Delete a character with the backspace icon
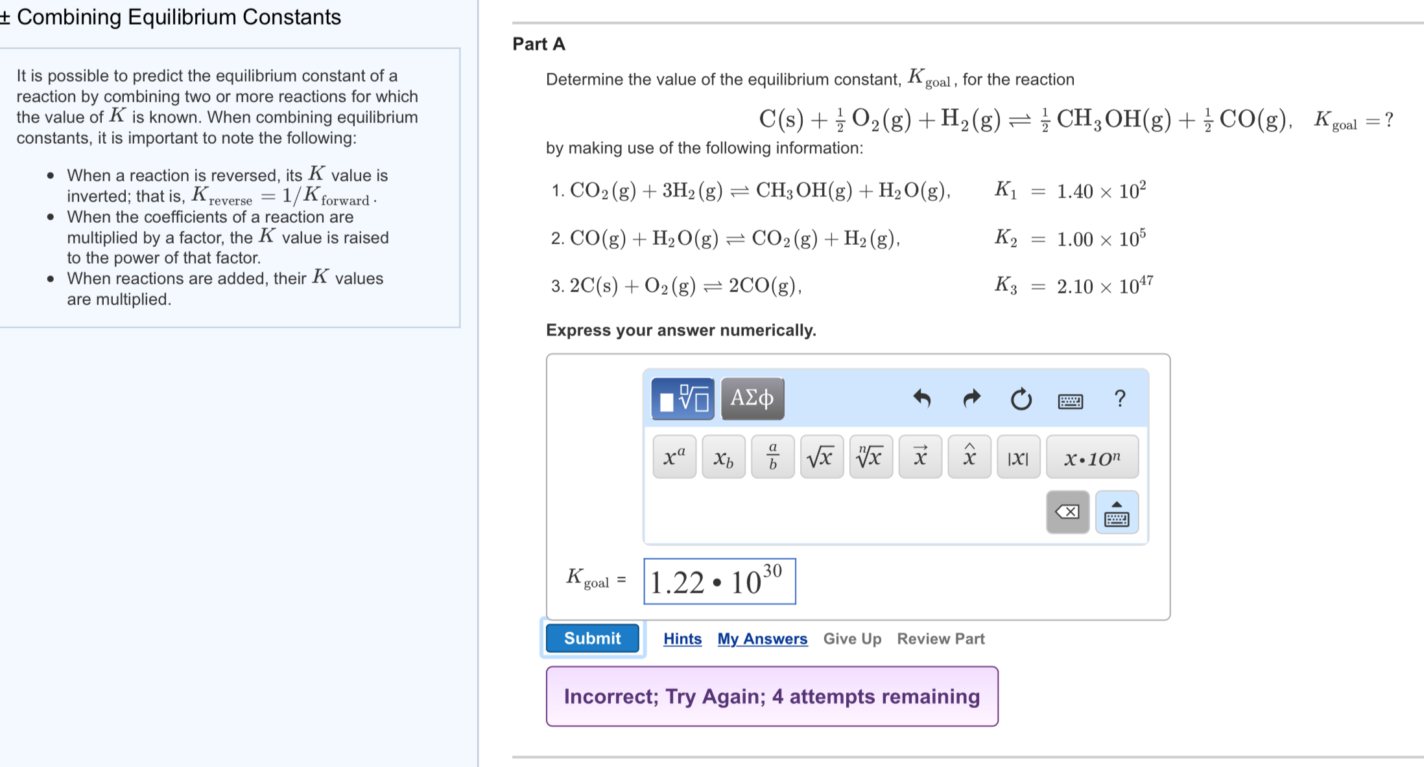The width and height of the screenshot is (1424, 767). 1067,512
